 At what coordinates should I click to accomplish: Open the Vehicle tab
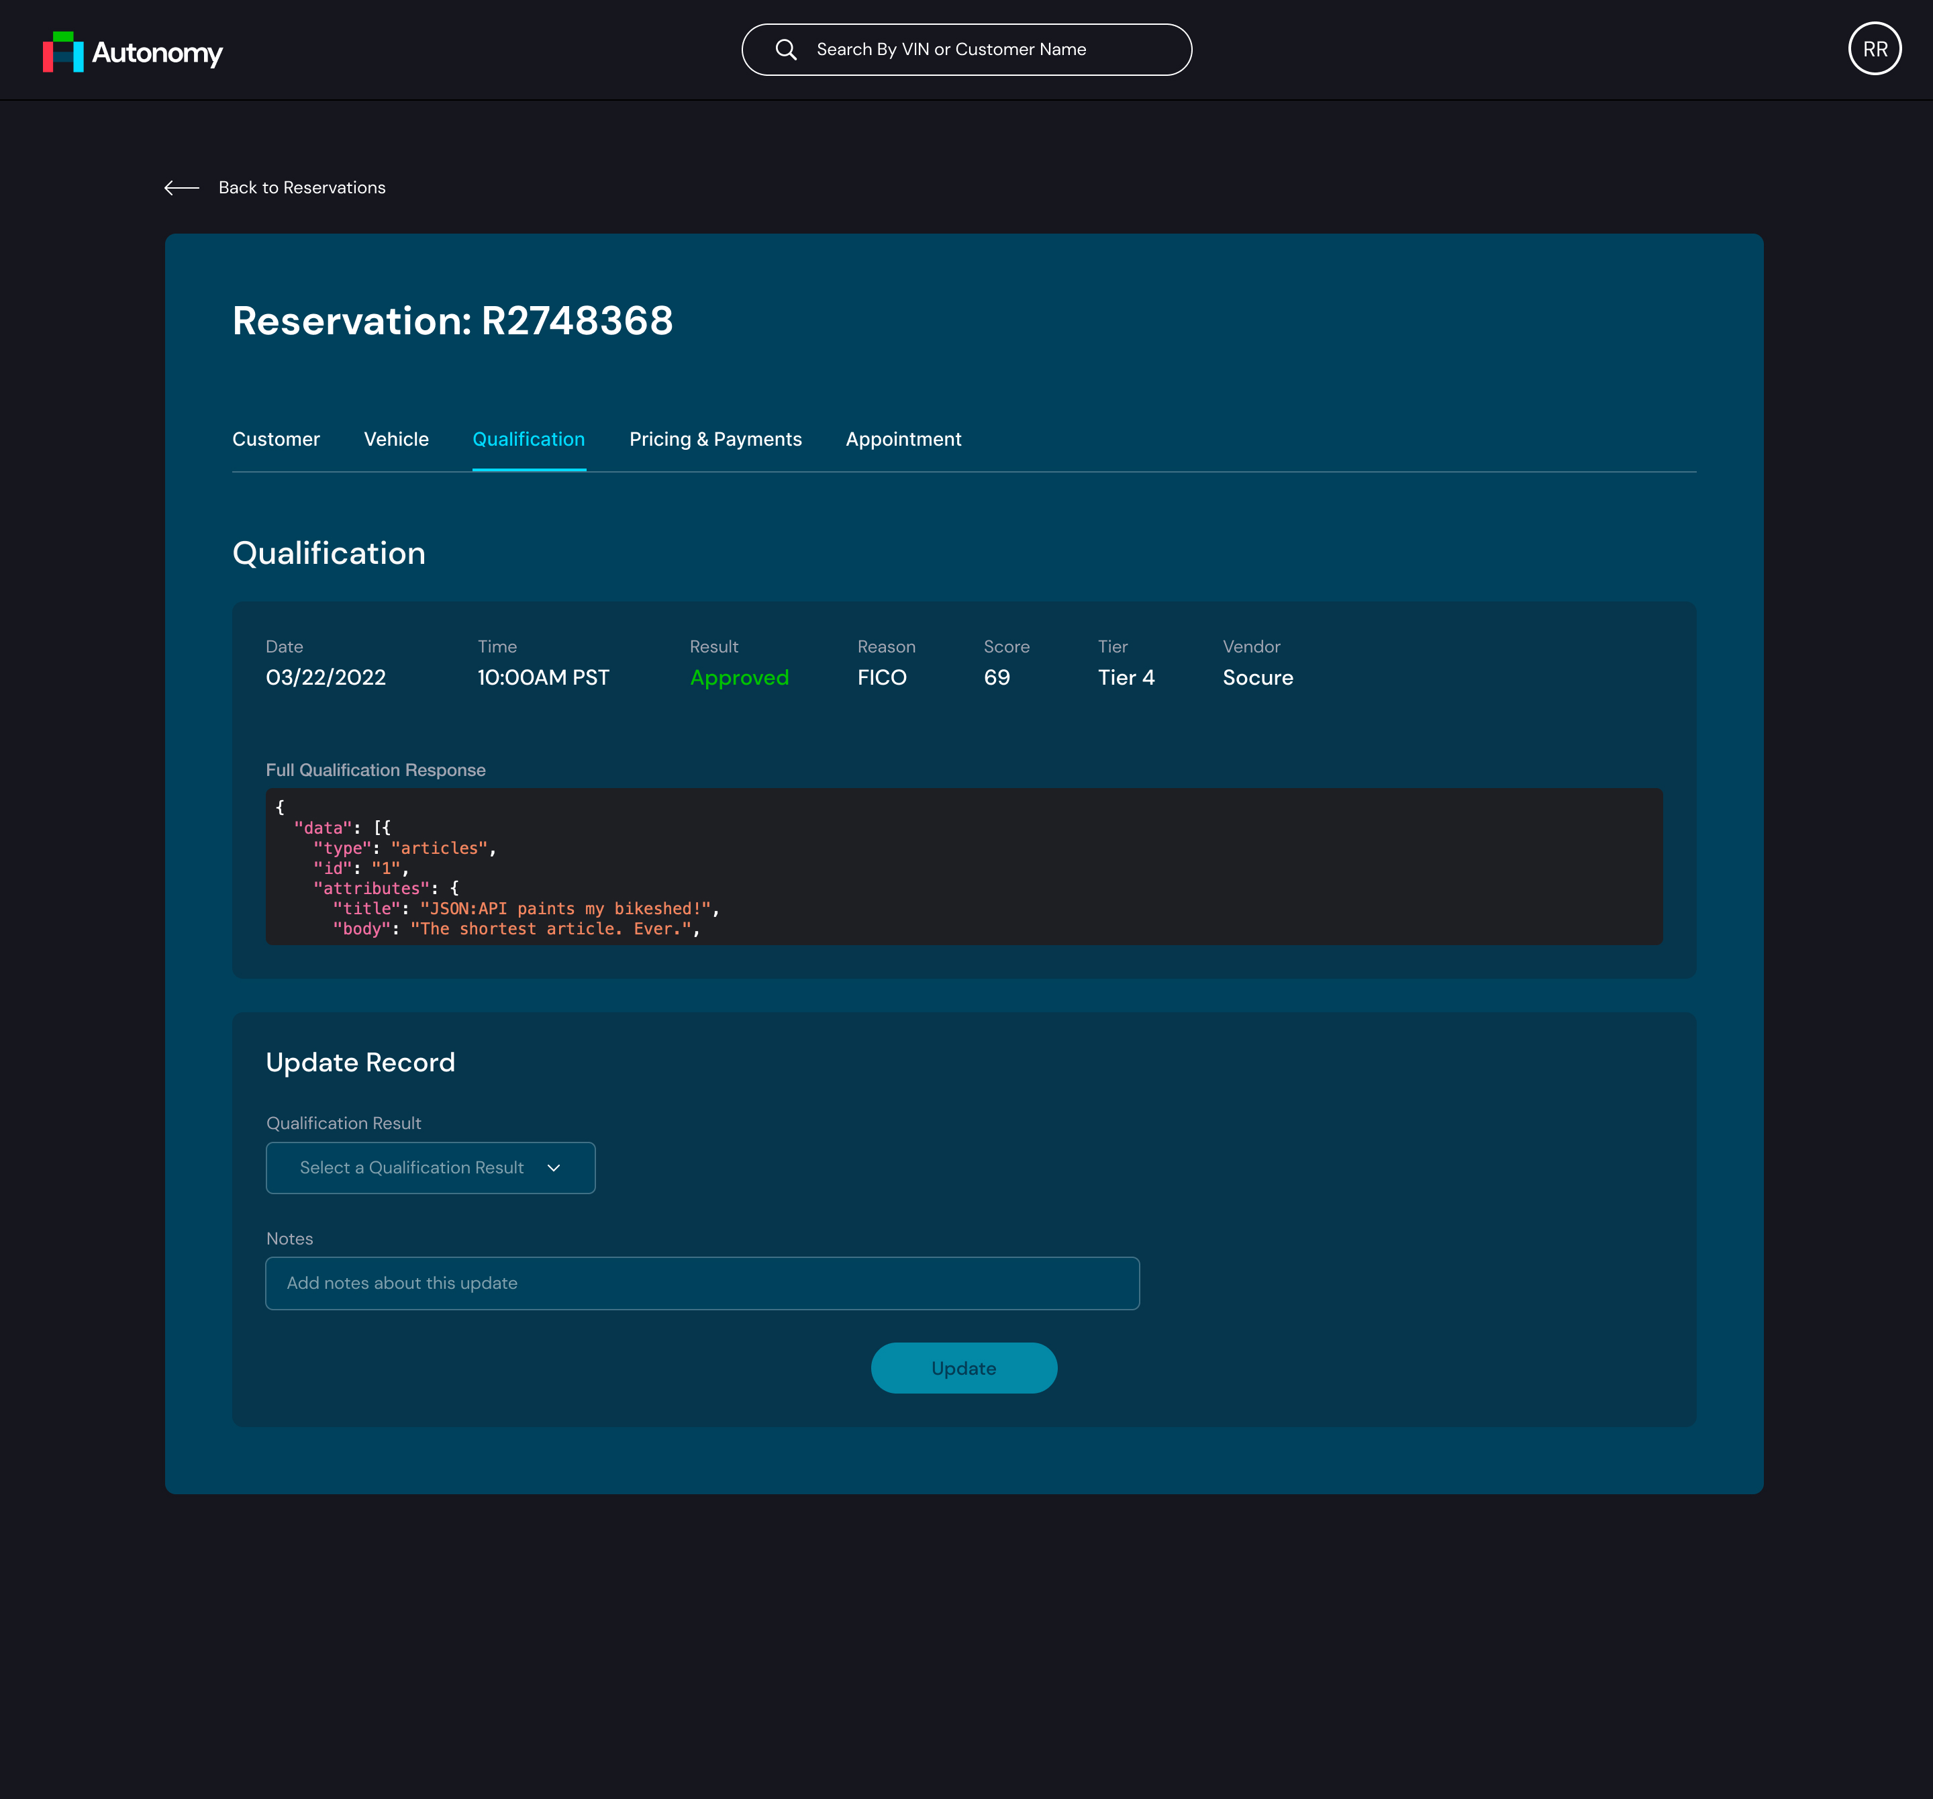[x=396, y=440]
